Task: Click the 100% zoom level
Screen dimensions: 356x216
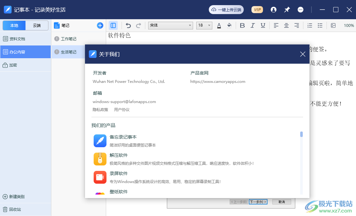Action: [349, 25]
